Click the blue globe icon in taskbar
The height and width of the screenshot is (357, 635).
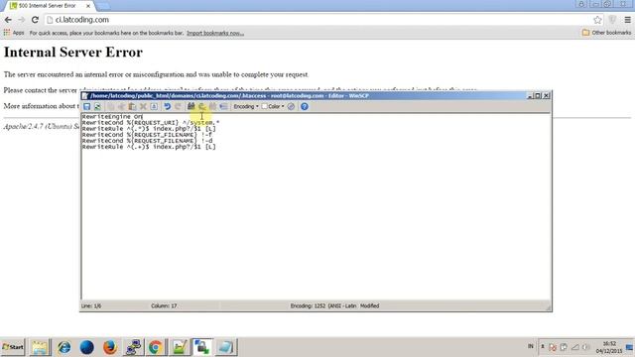[86, 347]
